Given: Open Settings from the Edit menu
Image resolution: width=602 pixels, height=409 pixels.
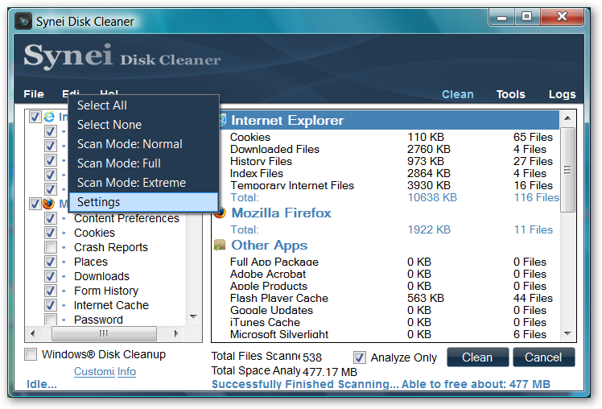Looking at the screenshot, I should 143,202.
